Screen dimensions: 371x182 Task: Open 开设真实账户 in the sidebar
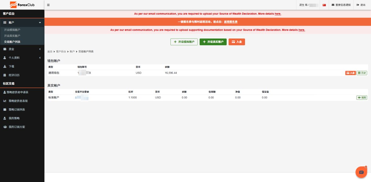(x=12, y=36)
